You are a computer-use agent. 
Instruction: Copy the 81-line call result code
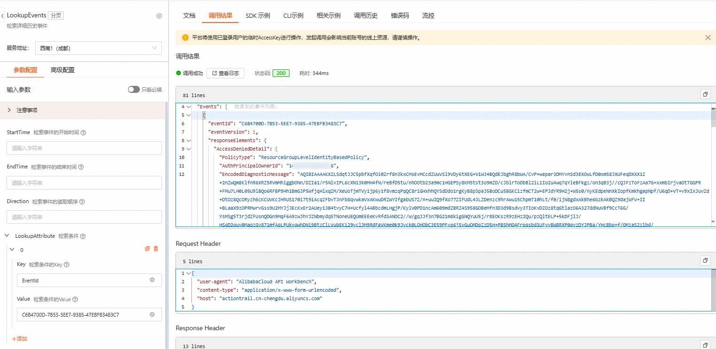[705, 94]
